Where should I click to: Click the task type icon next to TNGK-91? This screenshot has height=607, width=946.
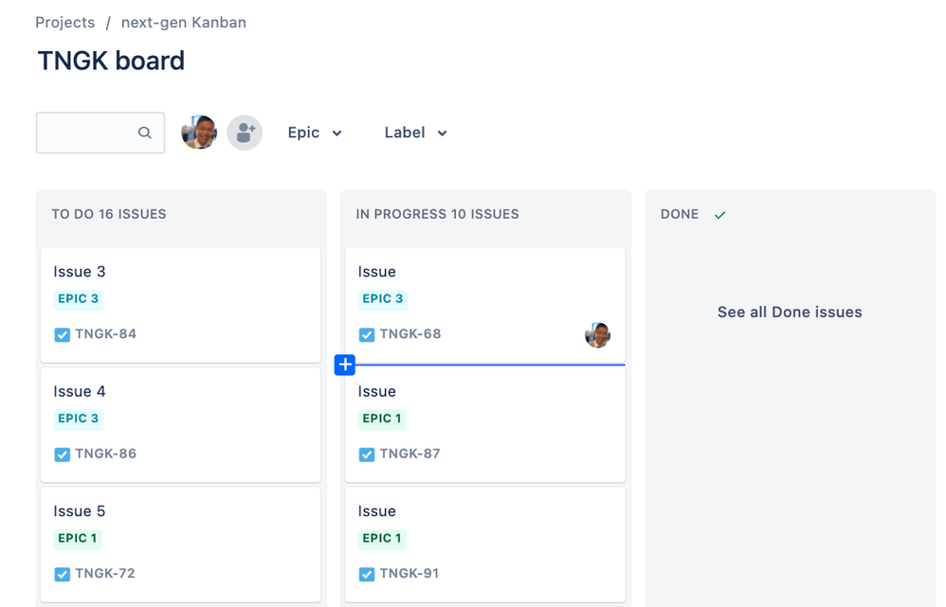tap(366, 574)
